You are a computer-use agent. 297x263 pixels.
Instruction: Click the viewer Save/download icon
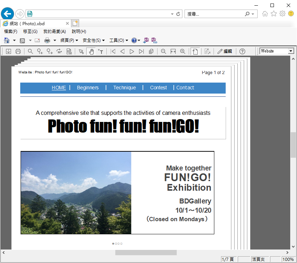9,51
